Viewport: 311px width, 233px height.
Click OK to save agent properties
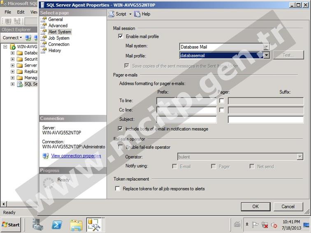(255, 206)
